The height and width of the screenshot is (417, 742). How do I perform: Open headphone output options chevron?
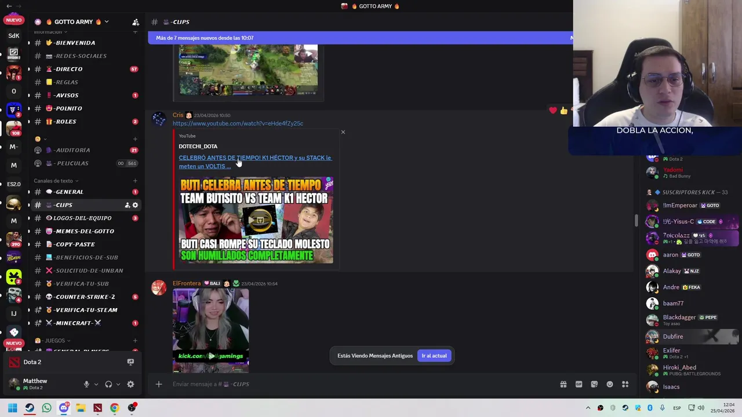118,384
